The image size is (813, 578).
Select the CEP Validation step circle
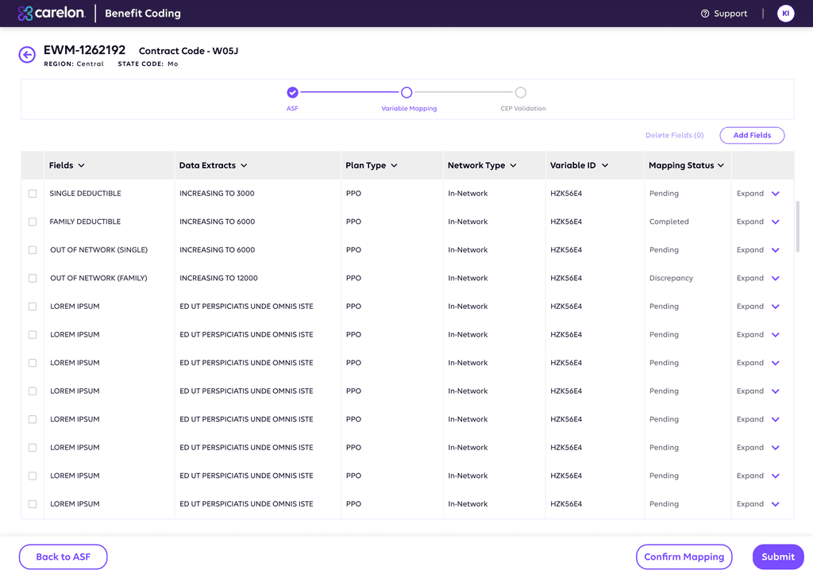tap(521, 92)
